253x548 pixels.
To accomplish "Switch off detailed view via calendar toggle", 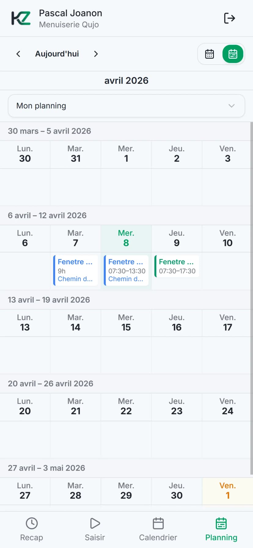I will [209, 54].
